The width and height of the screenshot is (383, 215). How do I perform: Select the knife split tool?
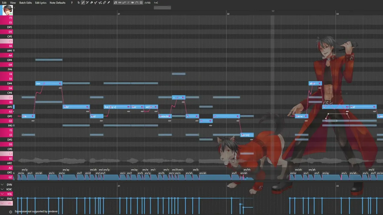pos(104,3)
